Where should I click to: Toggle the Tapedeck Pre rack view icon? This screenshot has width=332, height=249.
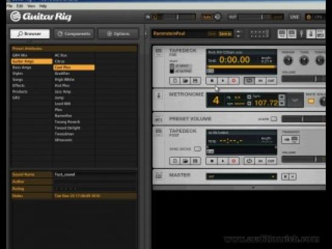pyautogui.click(x=282, y=34)
